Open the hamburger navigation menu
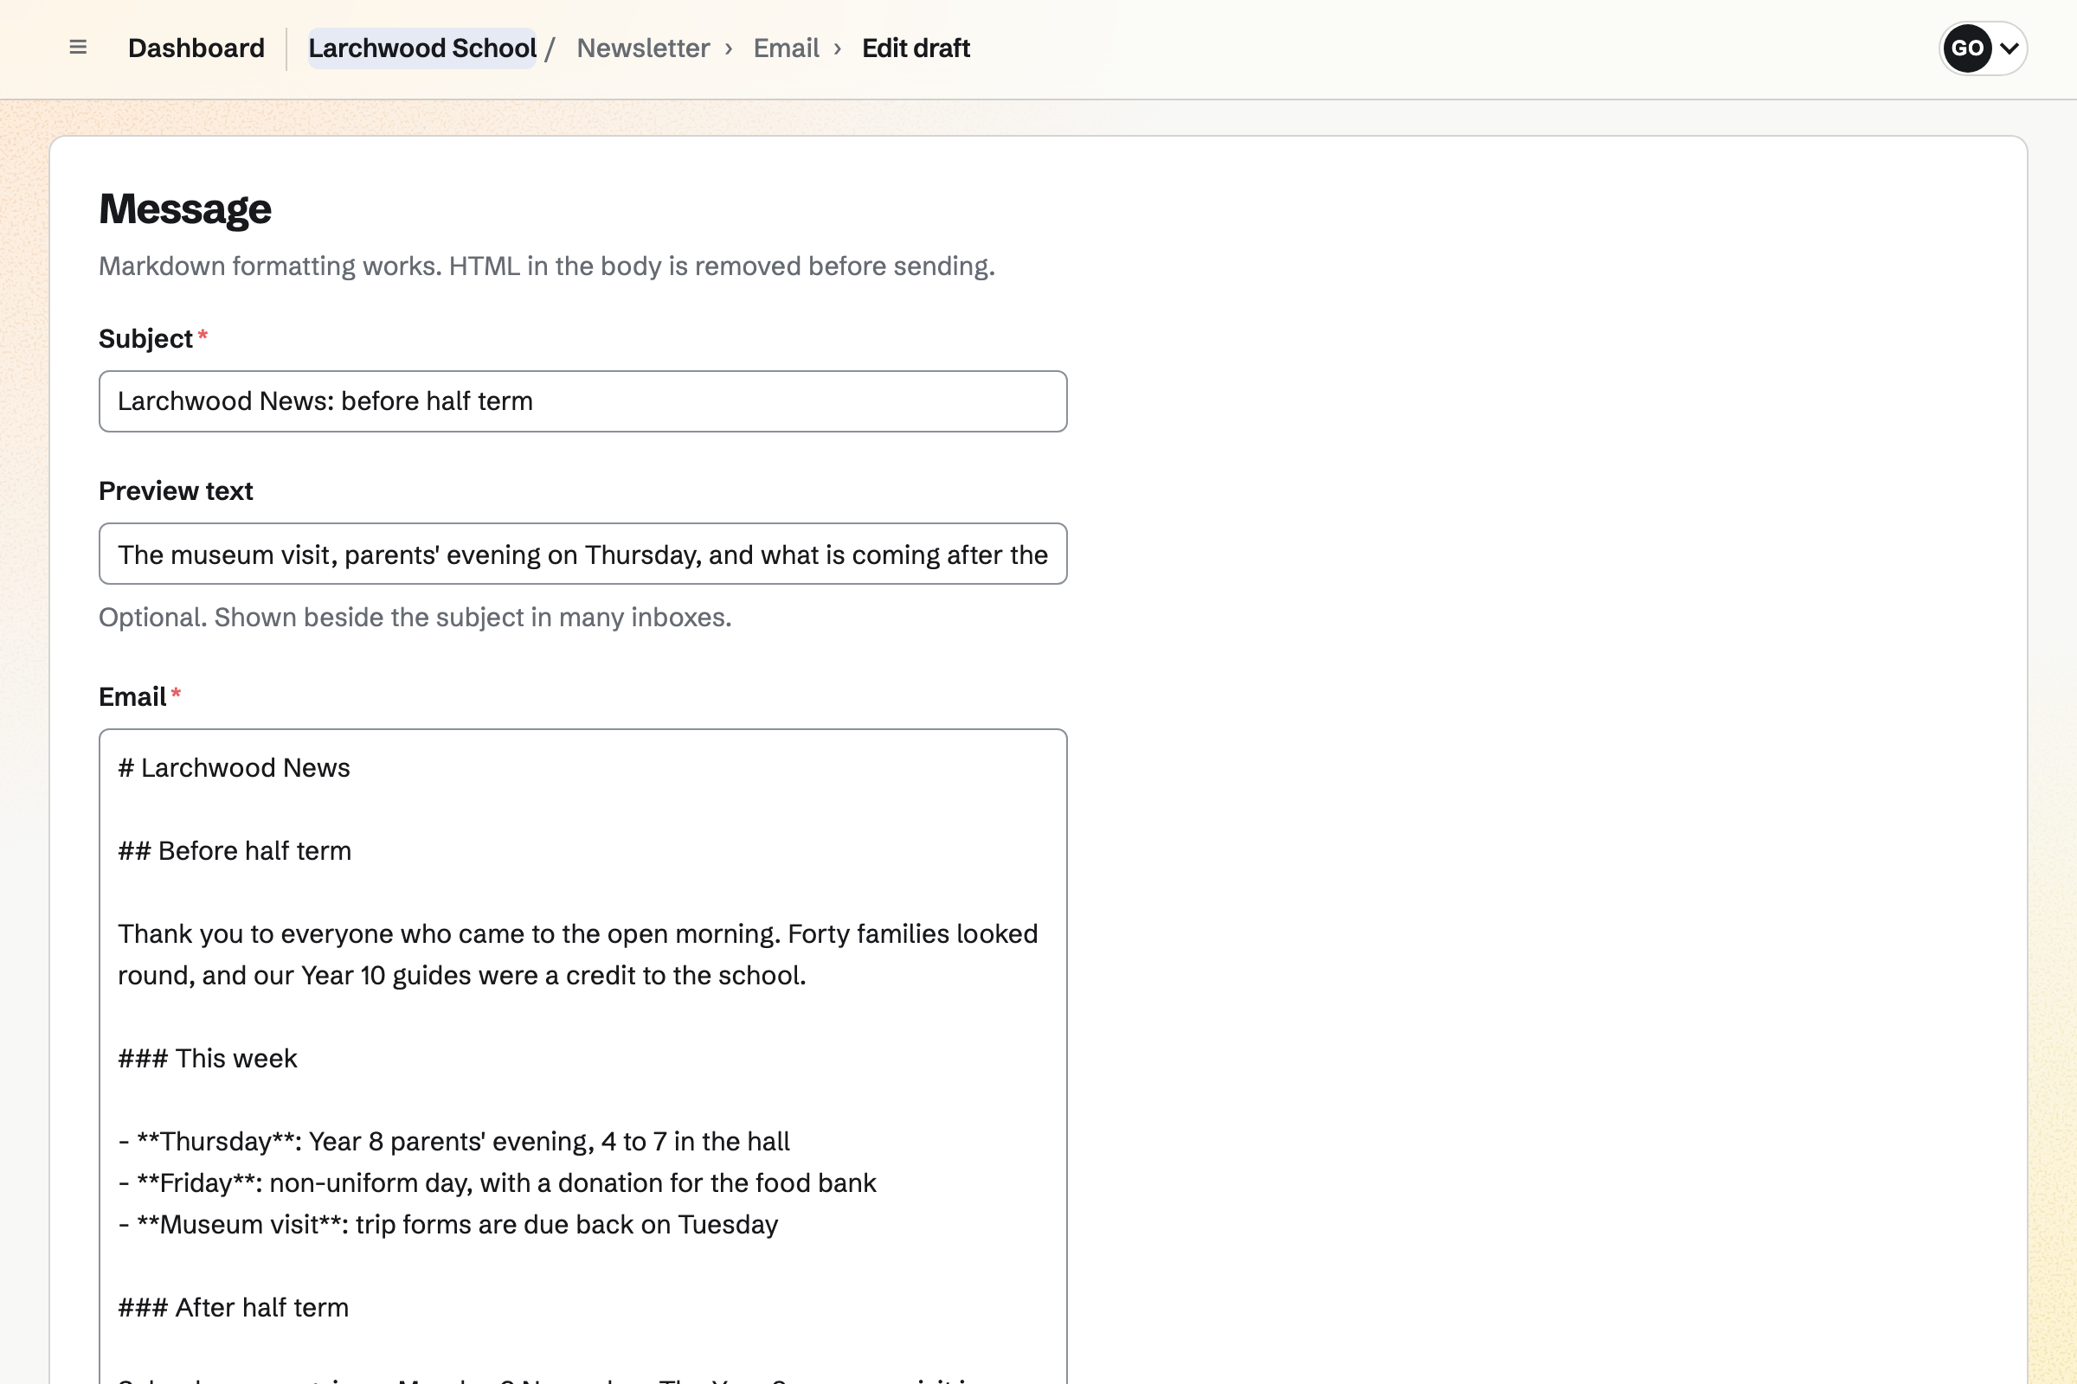The image size is (2077, 1384). (x=78, y=48)
